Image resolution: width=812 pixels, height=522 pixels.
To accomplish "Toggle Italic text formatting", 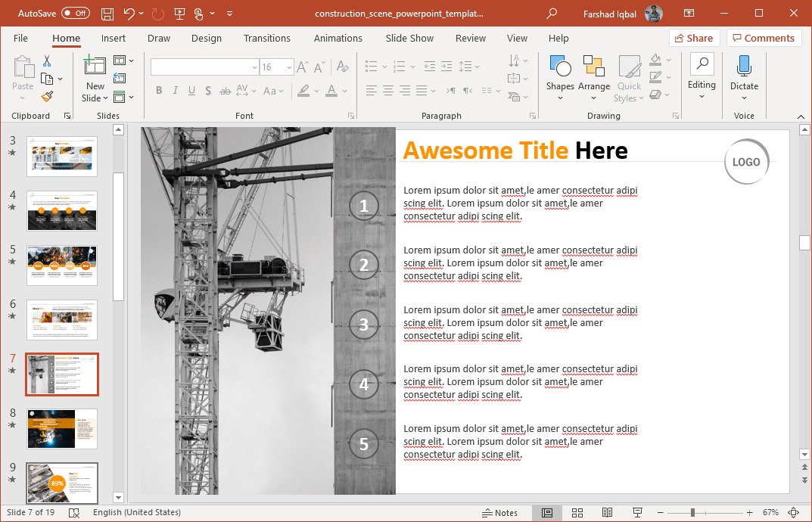I will pyautogui.click(x=176, y=91).
